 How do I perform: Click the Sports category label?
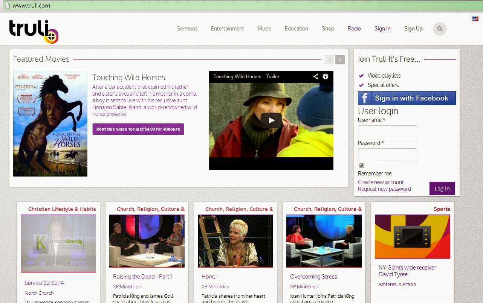pos(442,209)
